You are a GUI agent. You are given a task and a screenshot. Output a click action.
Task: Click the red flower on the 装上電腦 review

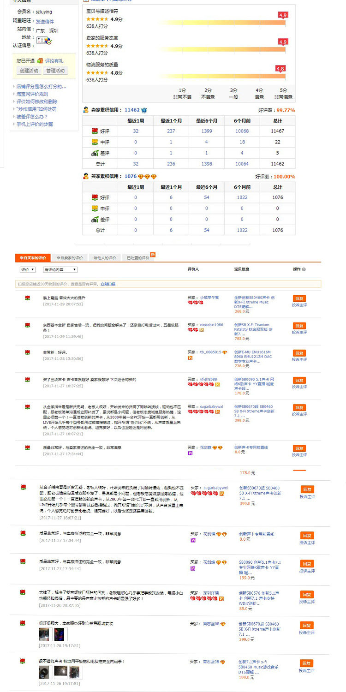28,298
